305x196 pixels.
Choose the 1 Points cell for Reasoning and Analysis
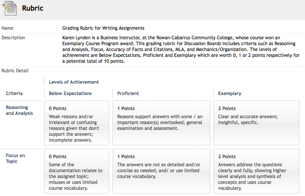161,123
